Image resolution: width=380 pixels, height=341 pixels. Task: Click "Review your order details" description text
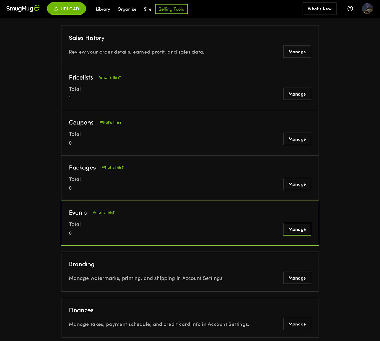click(x=136, y=52)
